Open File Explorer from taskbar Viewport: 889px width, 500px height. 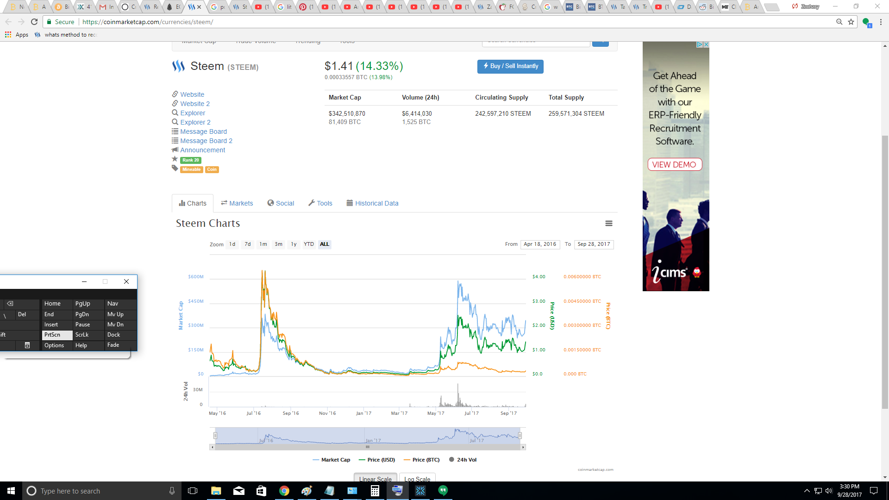click(216, 491)
